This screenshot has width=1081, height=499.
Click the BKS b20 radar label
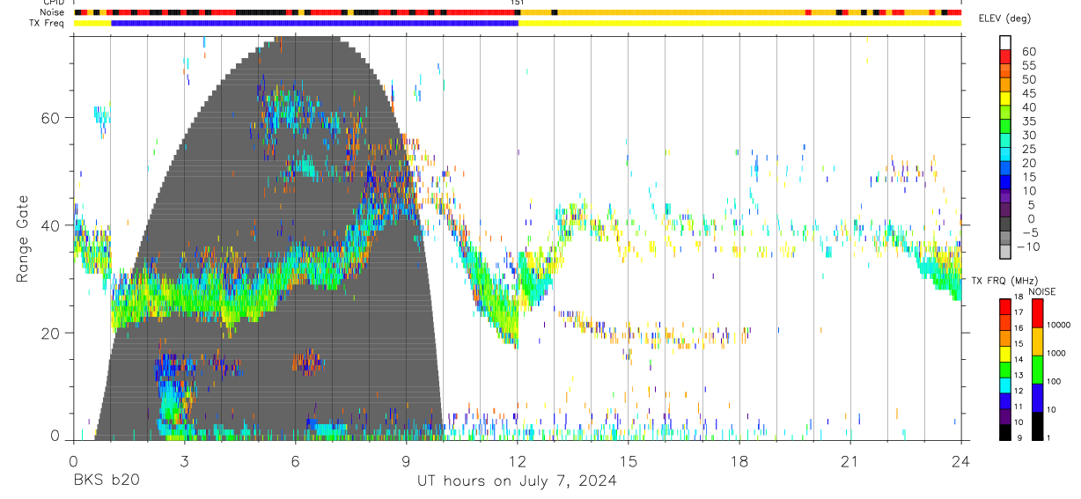(x=106, y=481)
